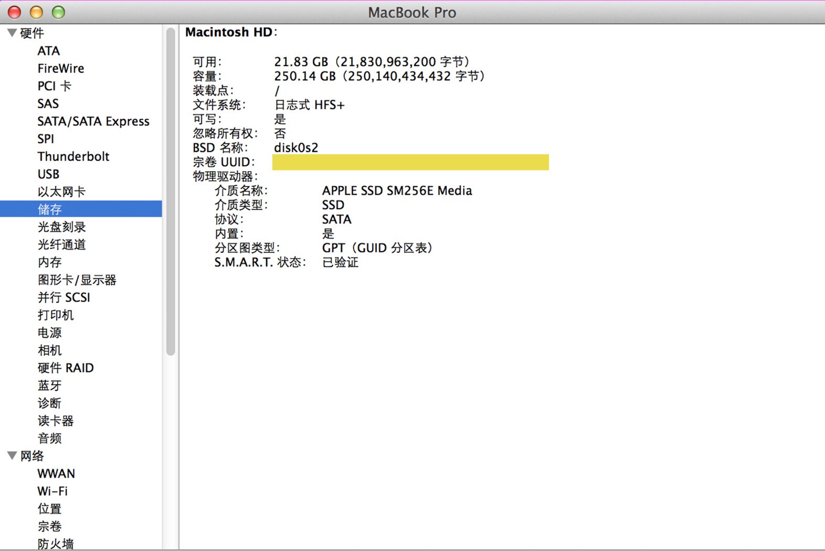Select the highlighted 储存 storage item

click(50, 209)
